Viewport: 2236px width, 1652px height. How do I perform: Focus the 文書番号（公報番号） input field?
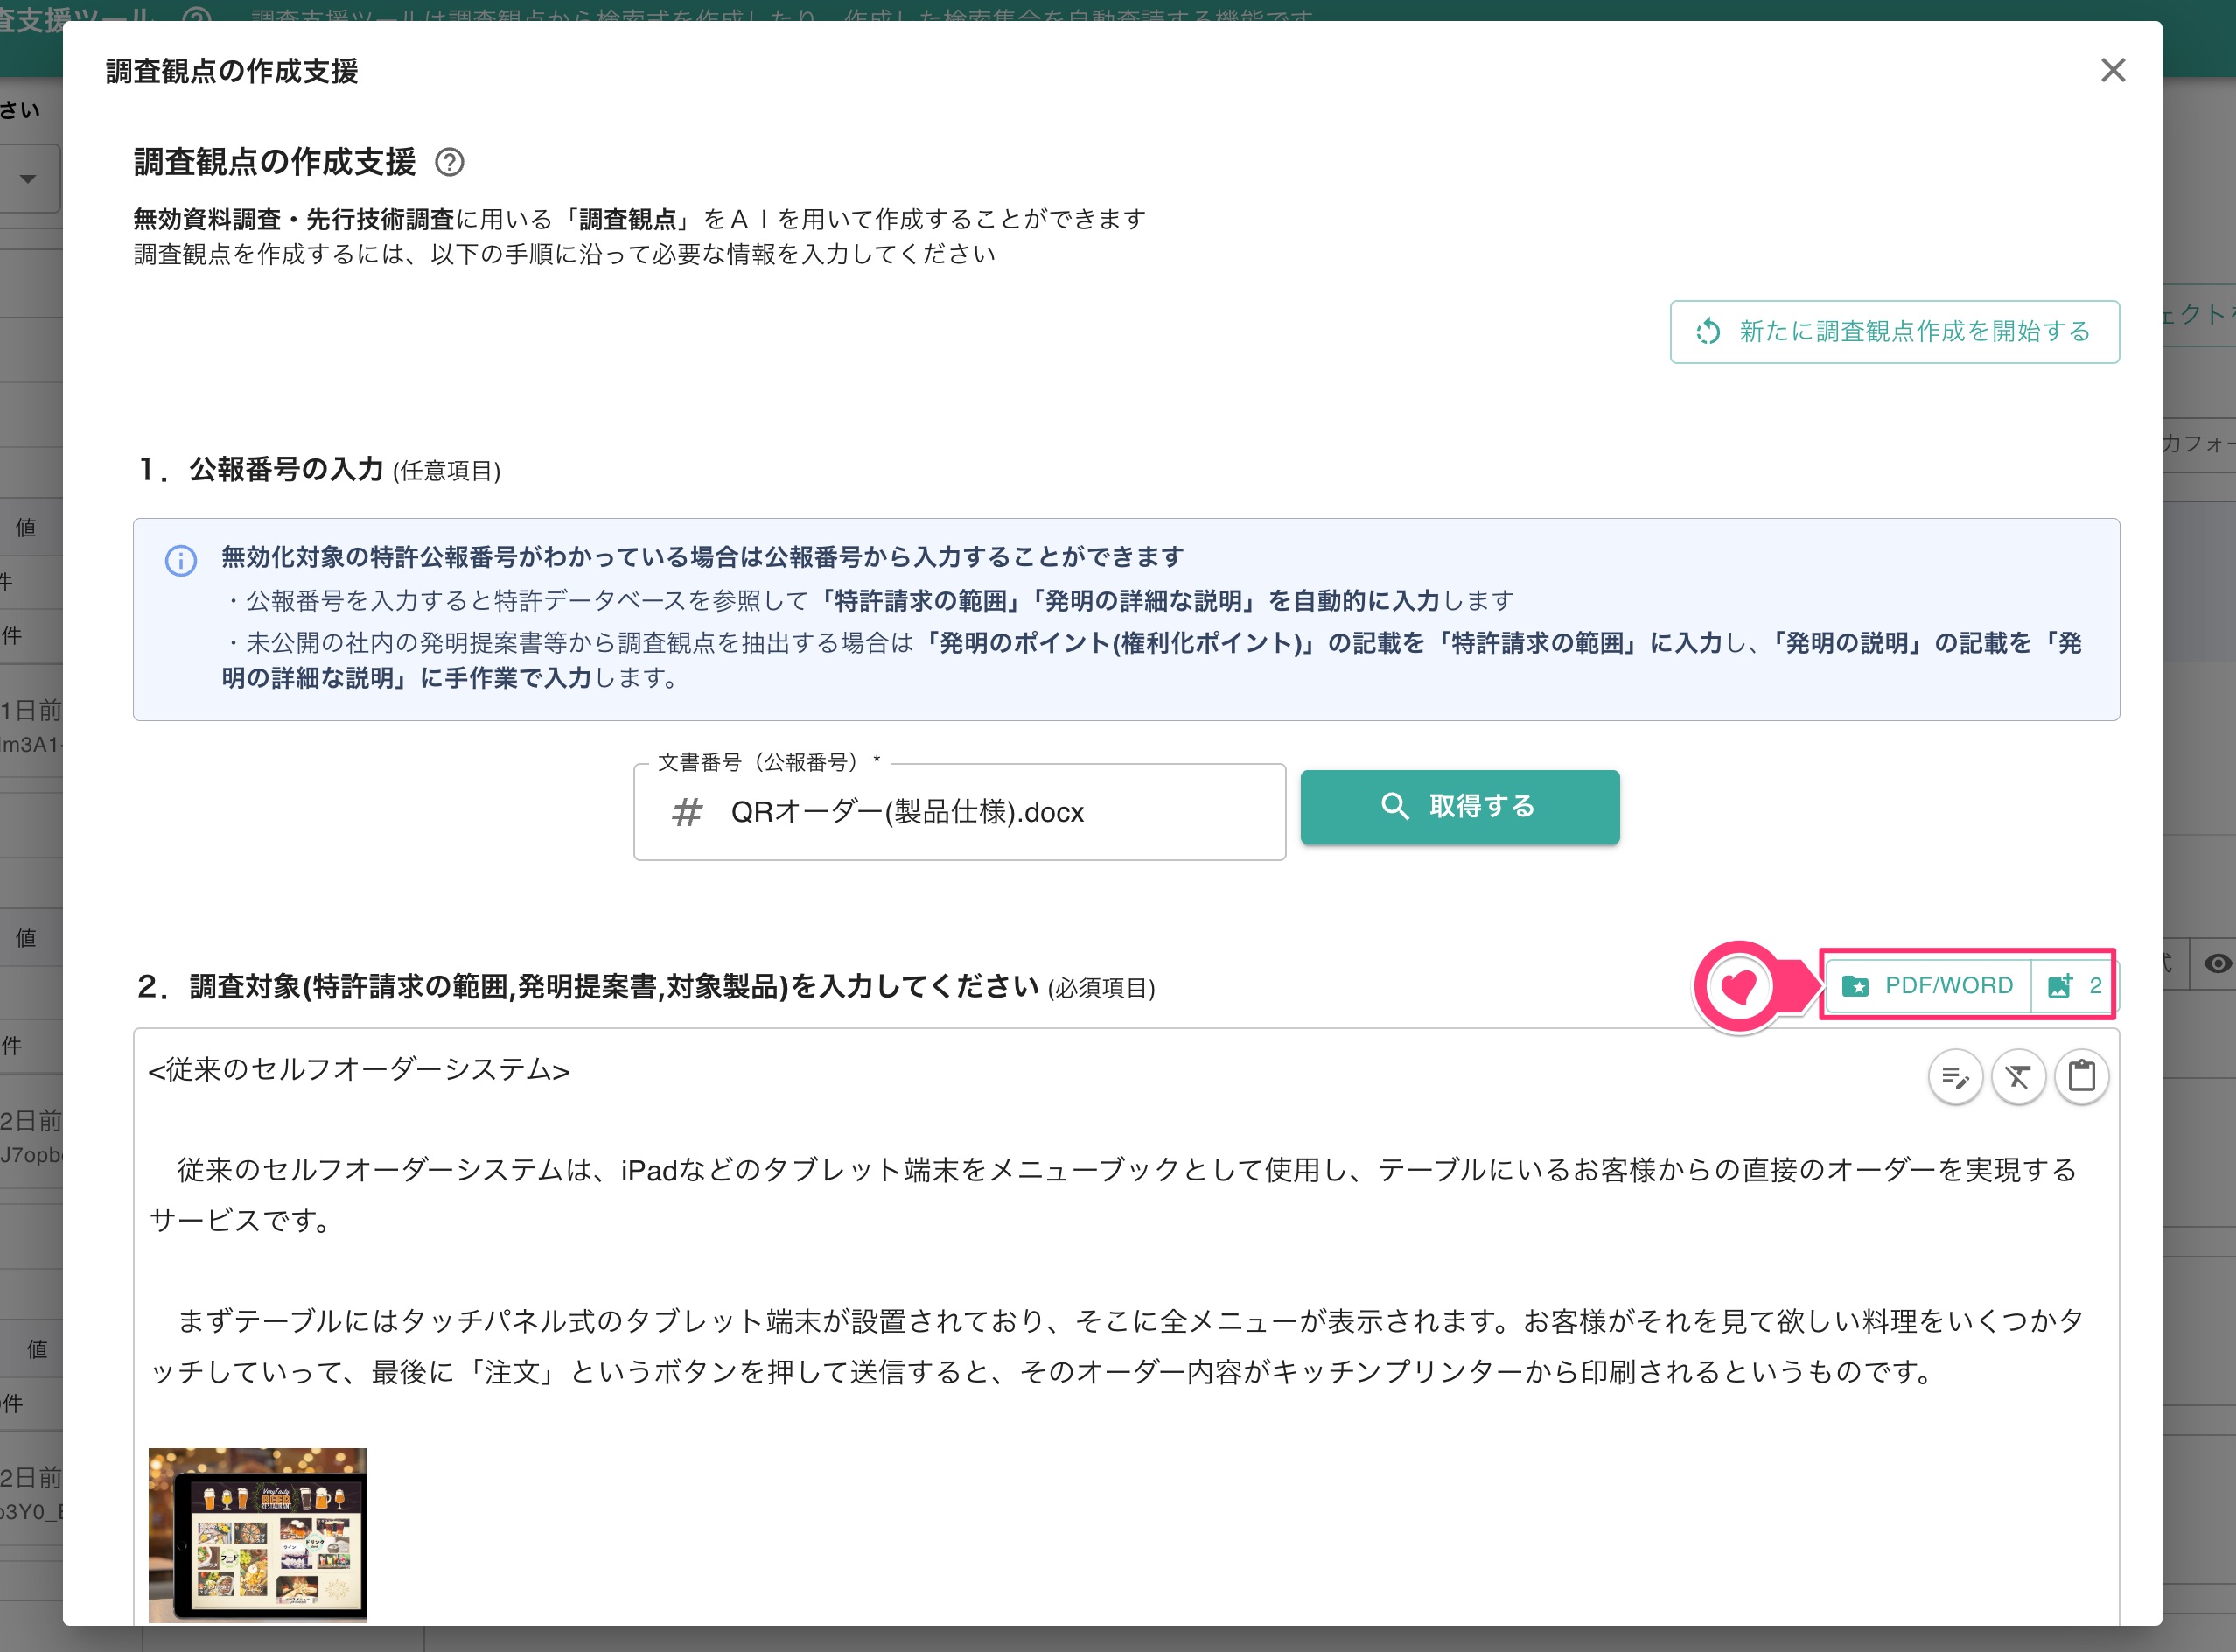click(x=959, y=812)
